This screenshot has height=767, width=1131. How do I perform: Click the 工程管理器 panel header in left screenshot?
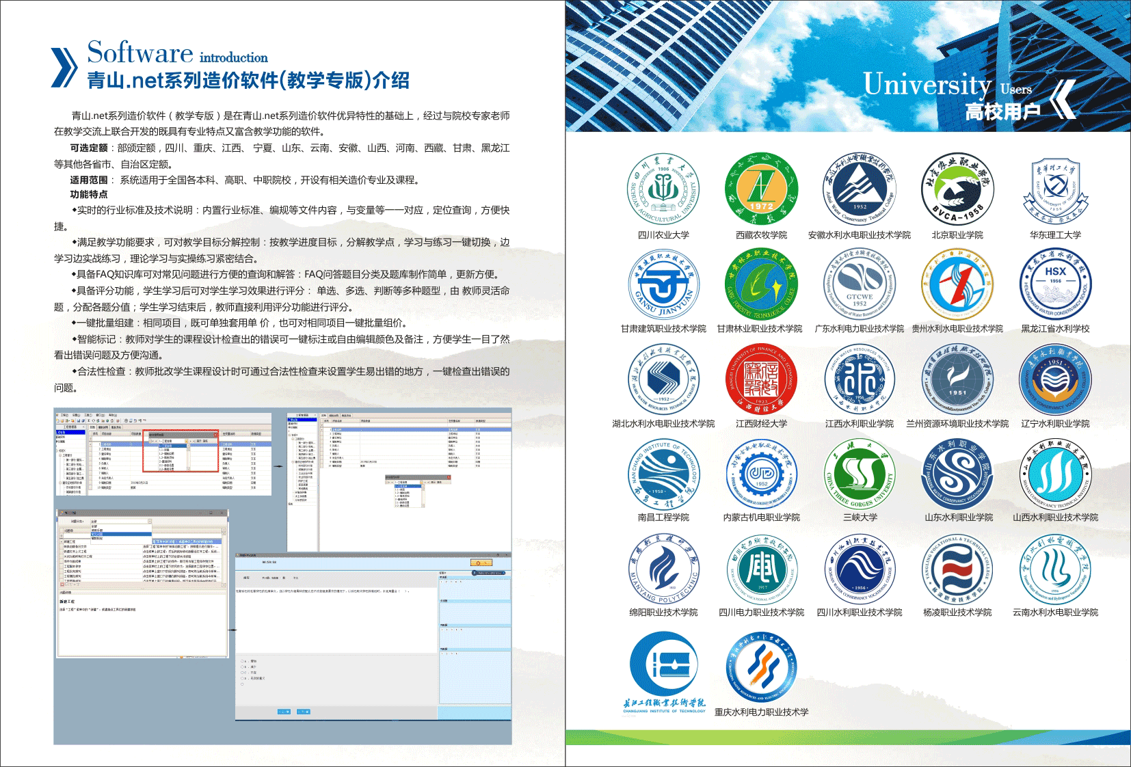pos(70,427)
